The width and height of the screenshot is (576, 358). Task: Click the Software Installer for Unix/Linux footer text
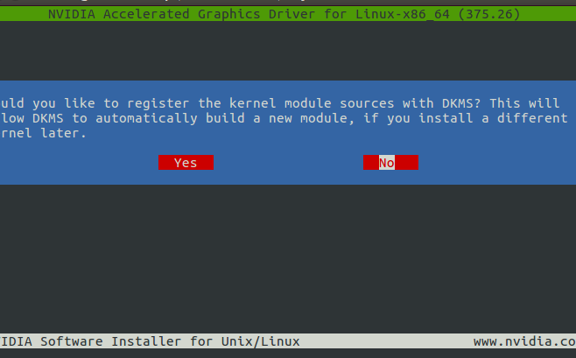click(x=150, y=341)
